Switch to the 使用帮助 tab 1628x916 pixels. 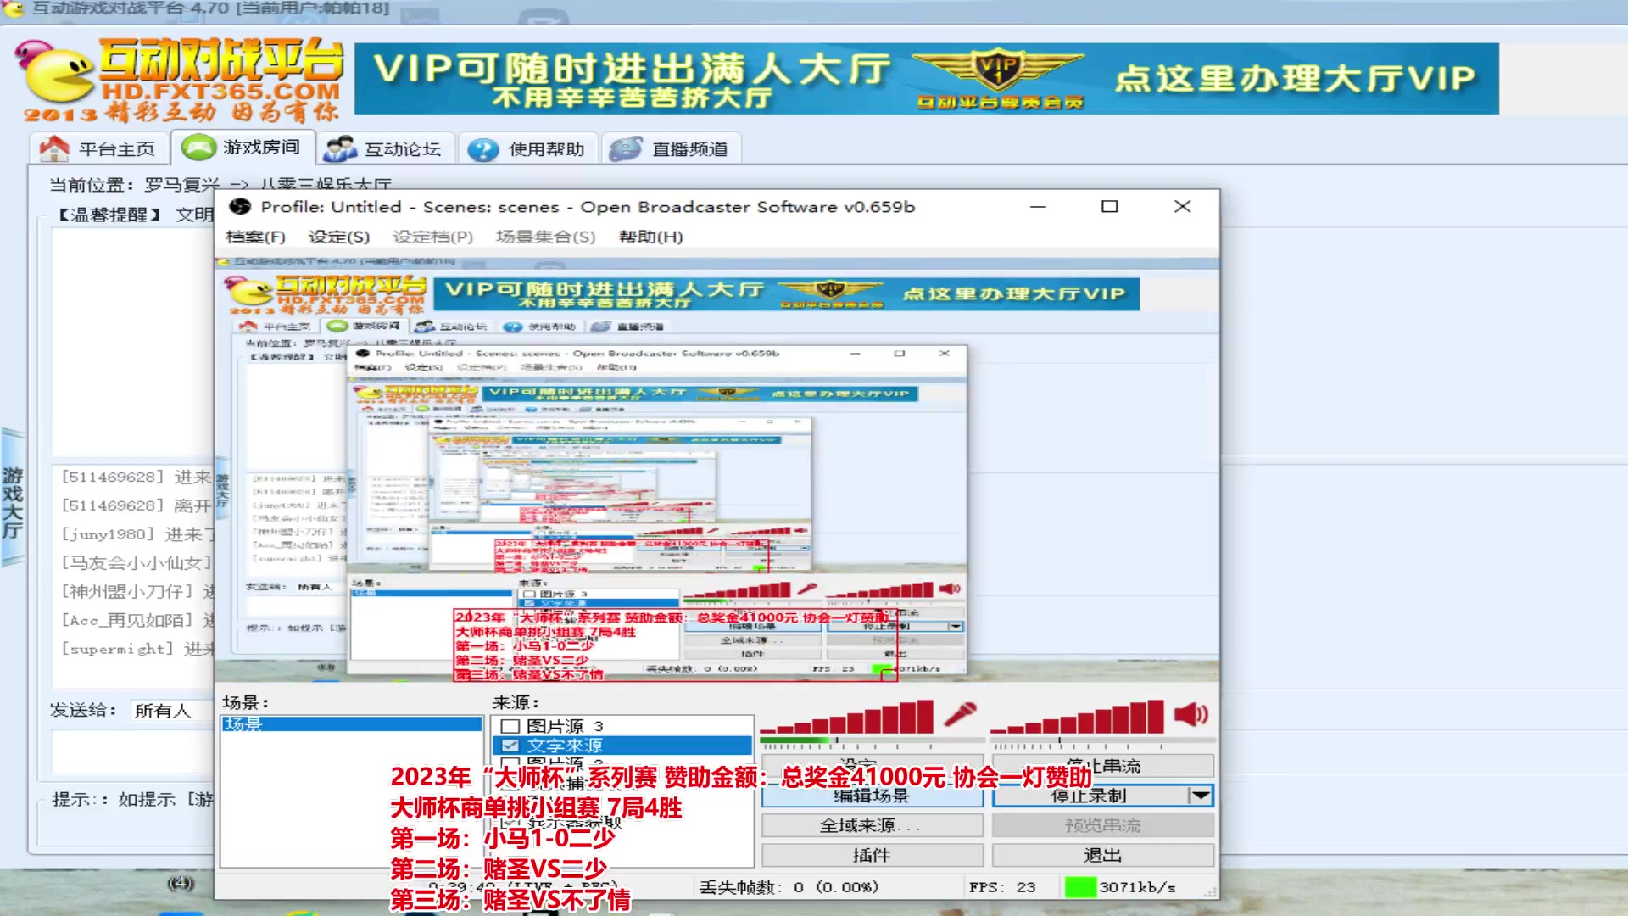coord(529,149)
